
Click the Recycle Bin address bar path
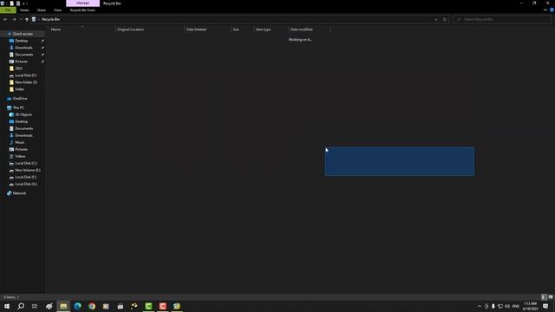(50, 19)
